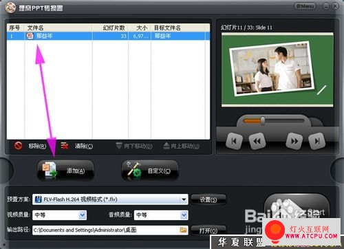Jump to last slide in preview

click(x=317, y=141)
